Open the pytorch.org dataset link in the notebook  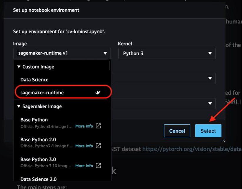point(192,149)
